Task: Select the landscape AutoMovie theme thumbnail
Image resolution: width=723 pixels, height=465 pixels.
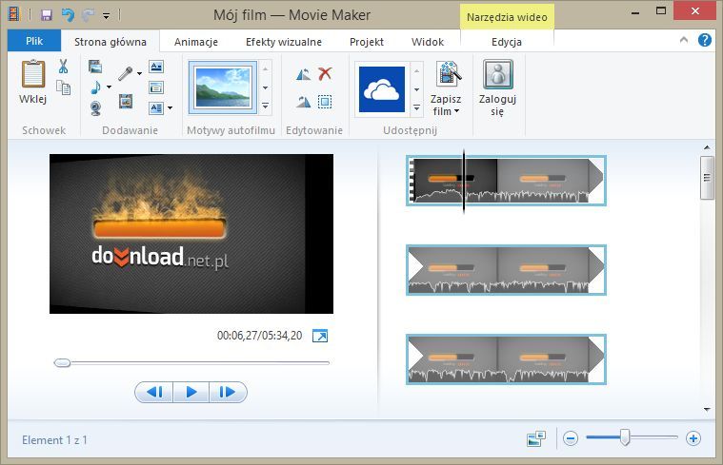Action: click(223, 87)
